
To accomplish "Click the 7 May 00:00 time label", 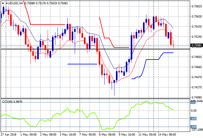I will click(x=87, y=135).
